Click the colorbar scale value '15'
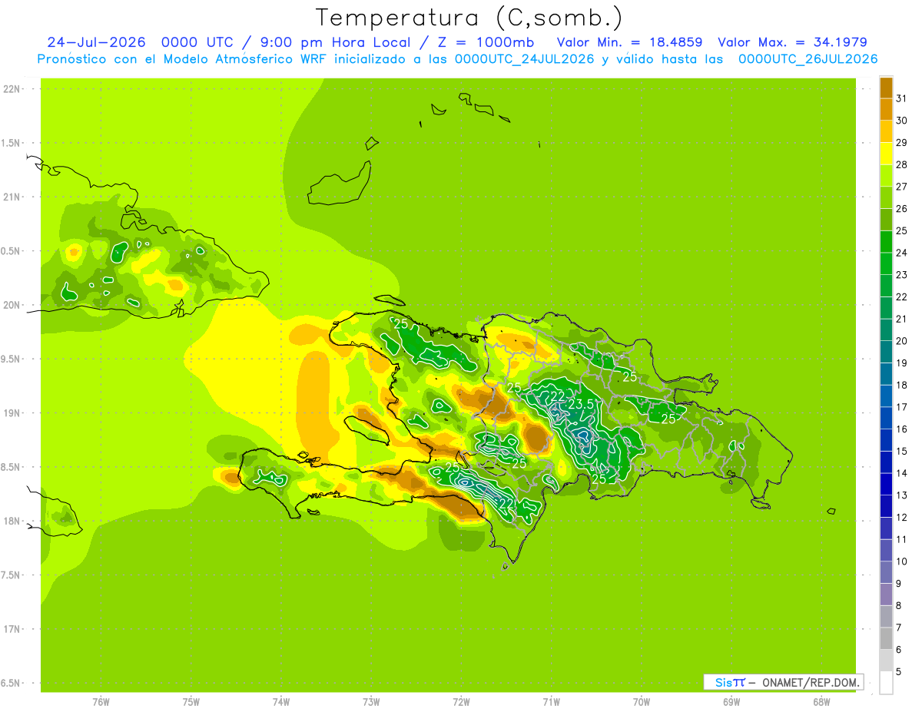The image size is (922, 712). (x=902, y=452)
